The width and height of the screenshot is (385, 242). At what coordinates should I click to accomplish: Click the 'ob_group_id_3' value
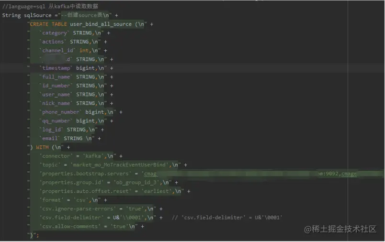[x=137, y=182]
